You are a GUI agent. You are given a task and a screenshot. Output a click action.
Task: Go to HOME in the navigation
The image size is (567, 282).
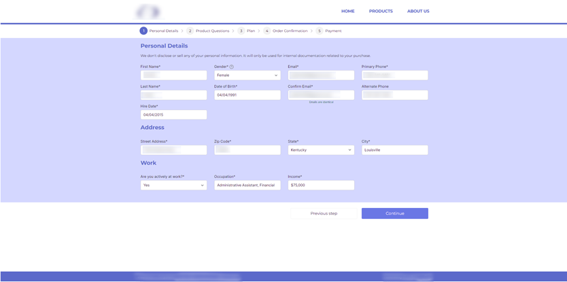[347, 11]
